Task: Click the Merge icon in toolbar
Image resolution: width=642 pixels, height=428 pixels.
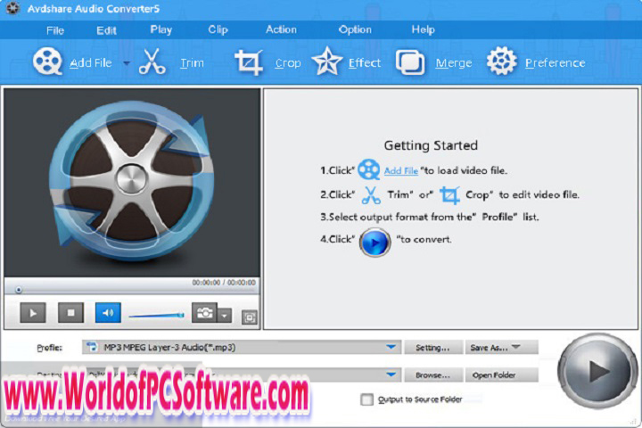Action: point(410,62)
